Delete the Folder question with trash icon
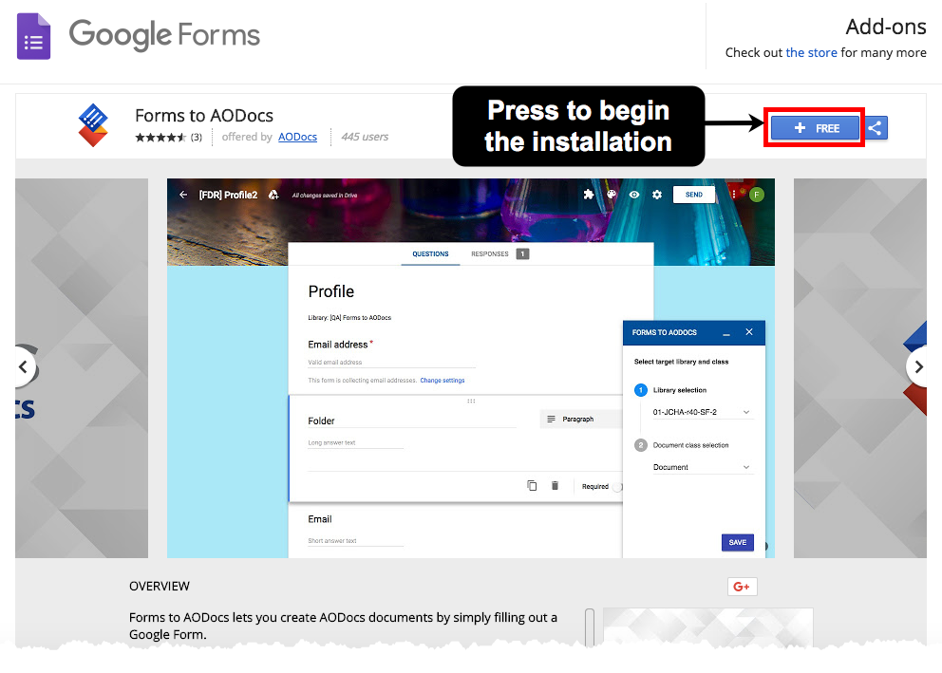 click(x=556, y=485)
